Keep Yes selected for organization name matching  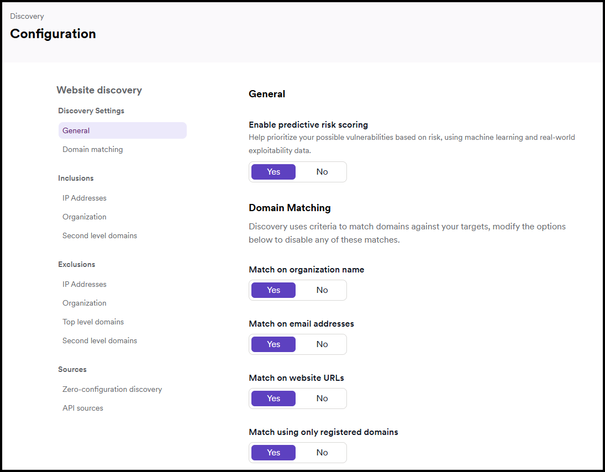click(273, 290)
